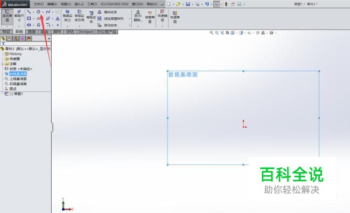The width and height of the screenshot is (350, 213).
Task: Open the 帮助(H) Help menu
Action: (152, 4)
